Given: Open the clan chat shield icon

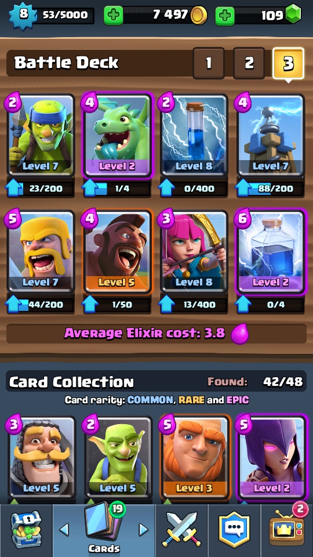Looking at the screenshot, I should click(x=234, y=529).
